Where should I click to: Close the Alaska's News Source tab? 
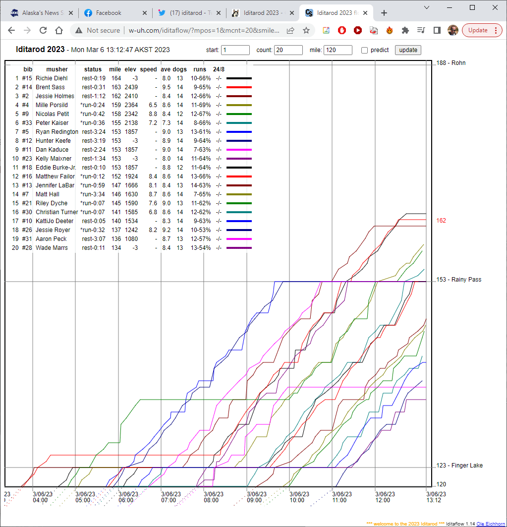pyautogui.click(x=71, y=13)
